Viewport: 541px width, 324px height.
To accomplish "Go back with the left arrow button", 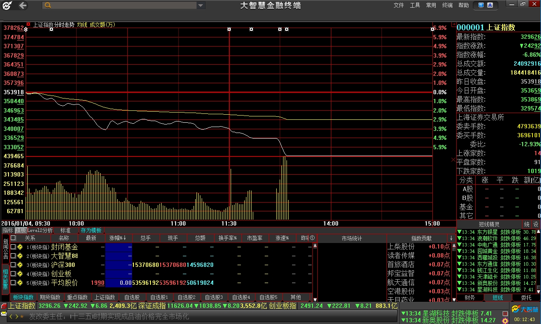I will click(23, 5).
